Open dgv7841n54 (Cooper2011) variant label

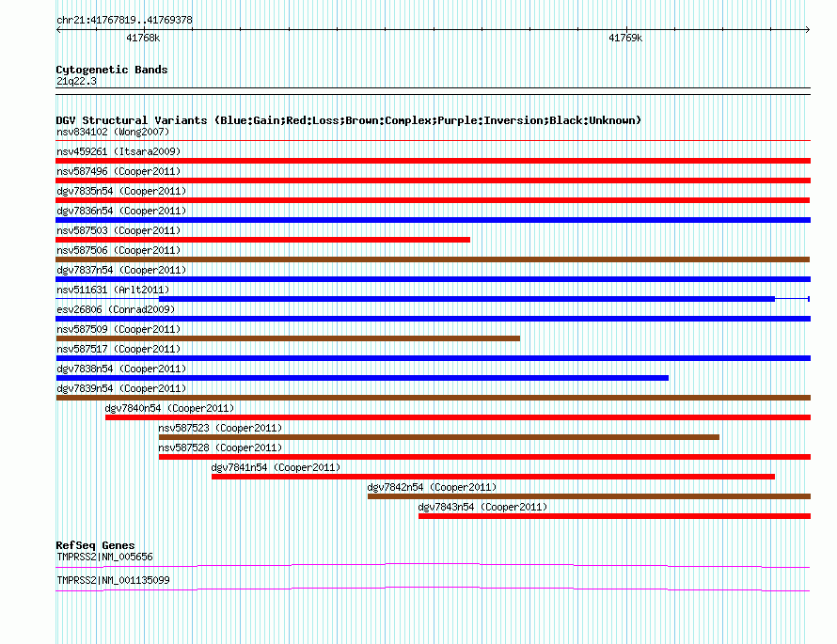point(276,467)
